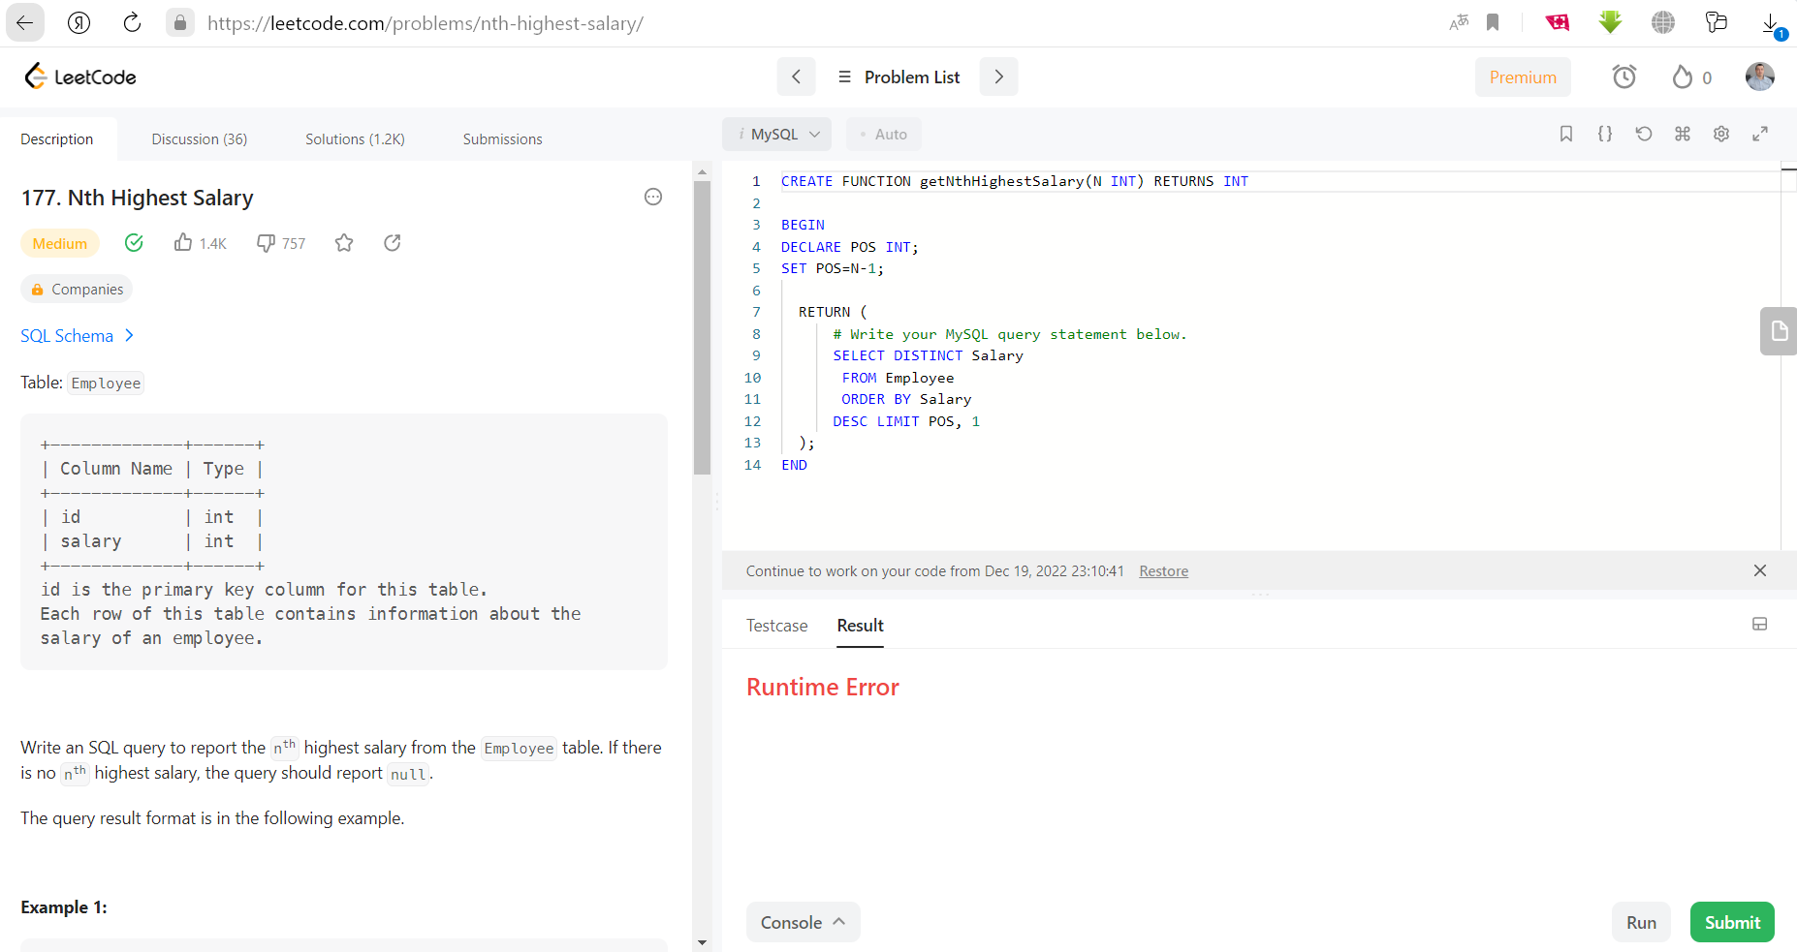Like the problem with thumbs up
This screenshot has width=1797, height=952.
click(x=200, y=243)
